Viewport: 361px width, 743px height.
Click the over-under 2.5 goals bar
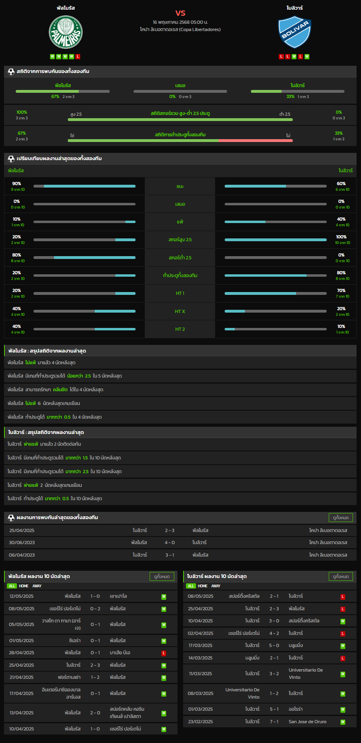180,119
